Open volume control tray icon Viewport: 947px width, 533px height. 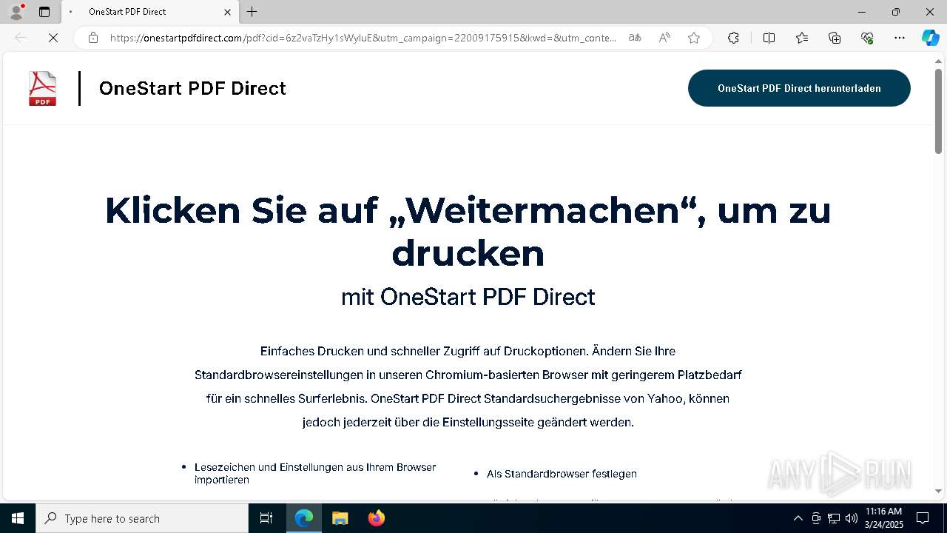(852, 518)
